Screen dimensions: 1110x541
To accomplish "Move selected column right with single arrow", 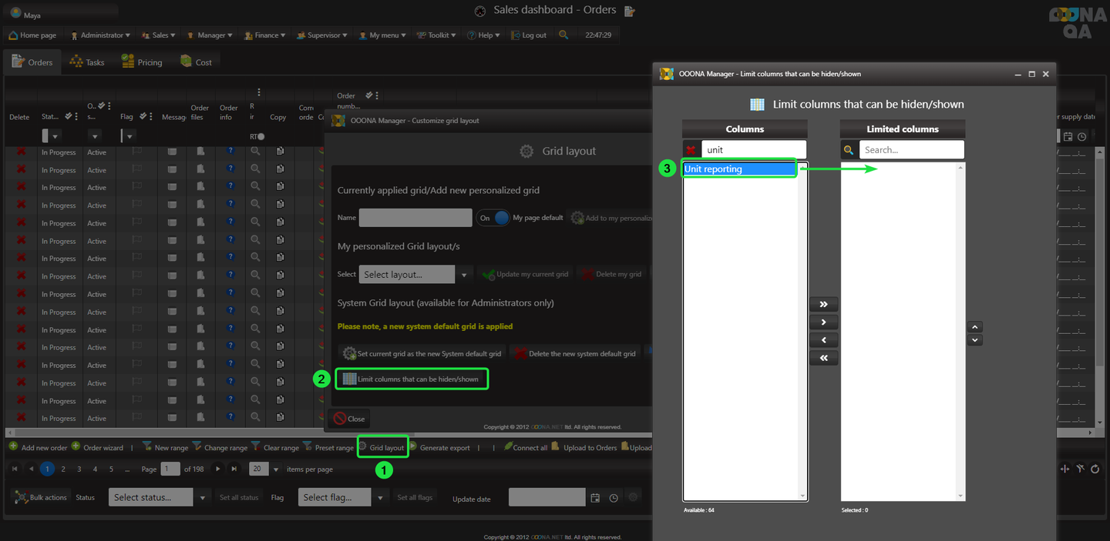I will (823, 322).
